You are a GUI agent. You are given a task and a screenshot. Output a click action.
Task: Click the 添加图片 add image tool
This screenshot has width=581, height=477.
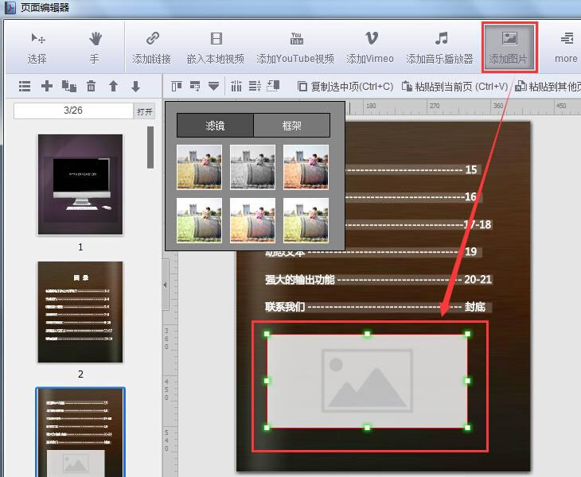(x=509, y=48)
